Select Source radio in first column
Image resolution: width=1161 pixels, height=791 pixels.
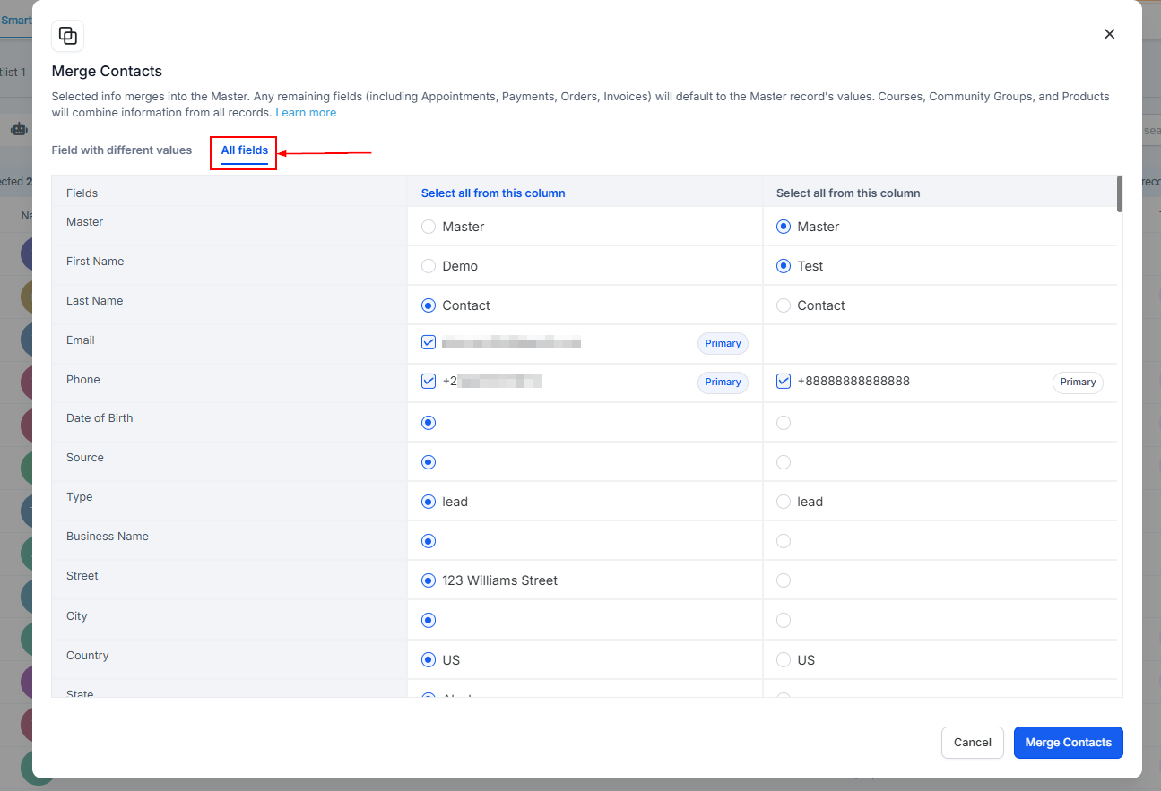click(429, 462)
